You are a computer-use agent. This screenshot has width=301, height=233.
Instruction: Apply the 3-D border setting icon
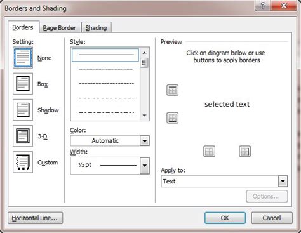tap(23, 136)
